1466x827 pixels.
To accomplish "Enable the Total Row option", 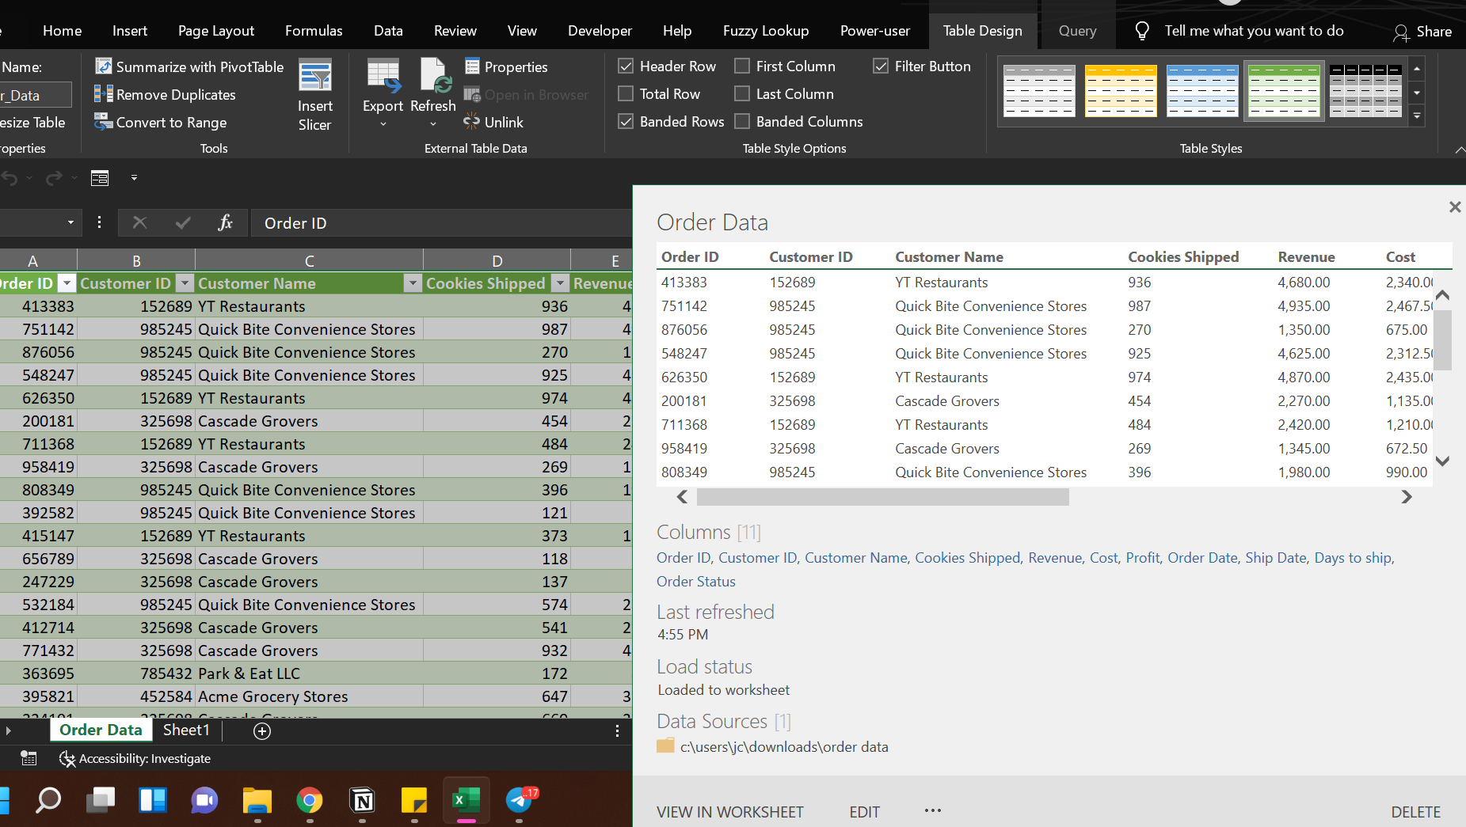I will click(626, 93).
